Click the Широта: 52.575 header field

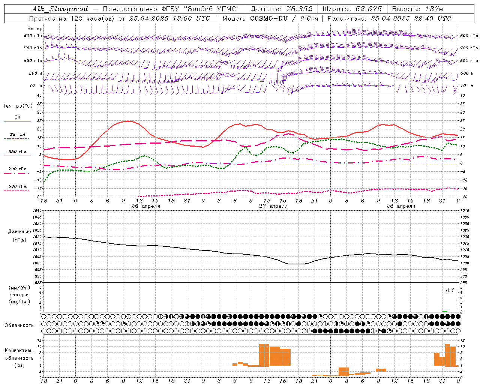[x=352, y=9]
